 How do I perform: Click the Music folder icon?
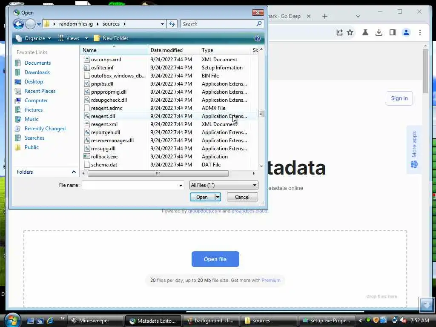pyautogui.click(x=18, y=119)
